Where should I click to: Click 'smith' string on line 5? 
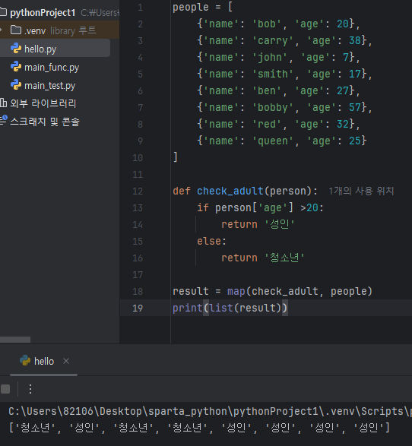click(x=273, y=74)
